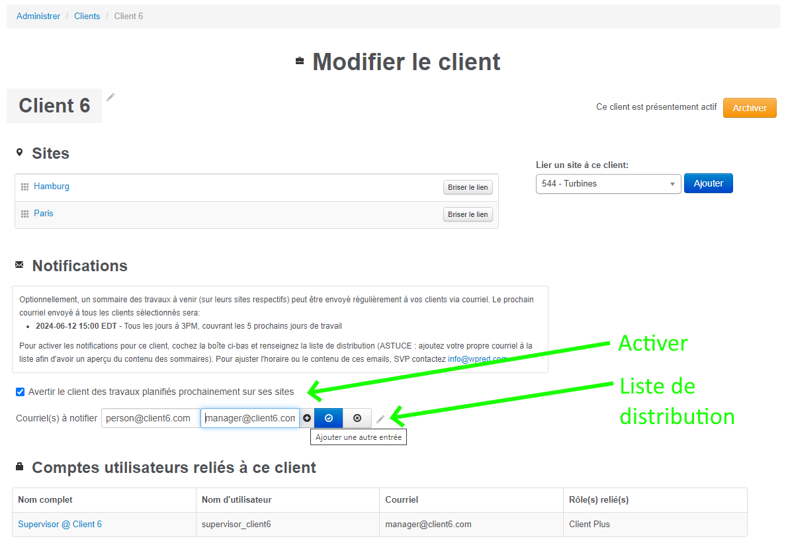Uncheck the notify client about planned work checkbox
Viewport: 786px width, 551px height.
[x=20, y=392]
